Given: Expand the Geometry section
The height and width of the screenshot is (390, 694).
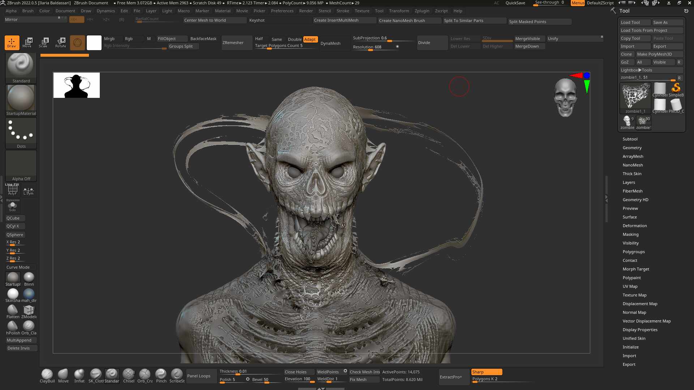Looking at the screenshot, I should click(x=632, y=148).
